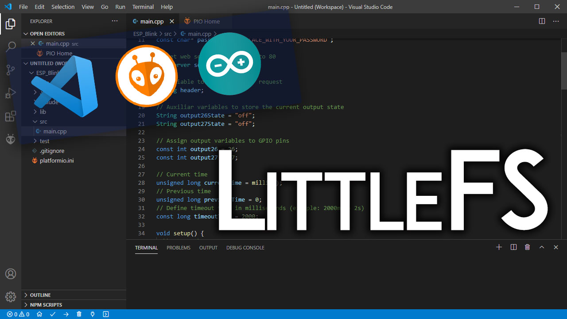Image resolution: width=567 pixels, height=319 pixels.
Task: Maximize the terminal panel with the chevron
Action: [541, 247]
